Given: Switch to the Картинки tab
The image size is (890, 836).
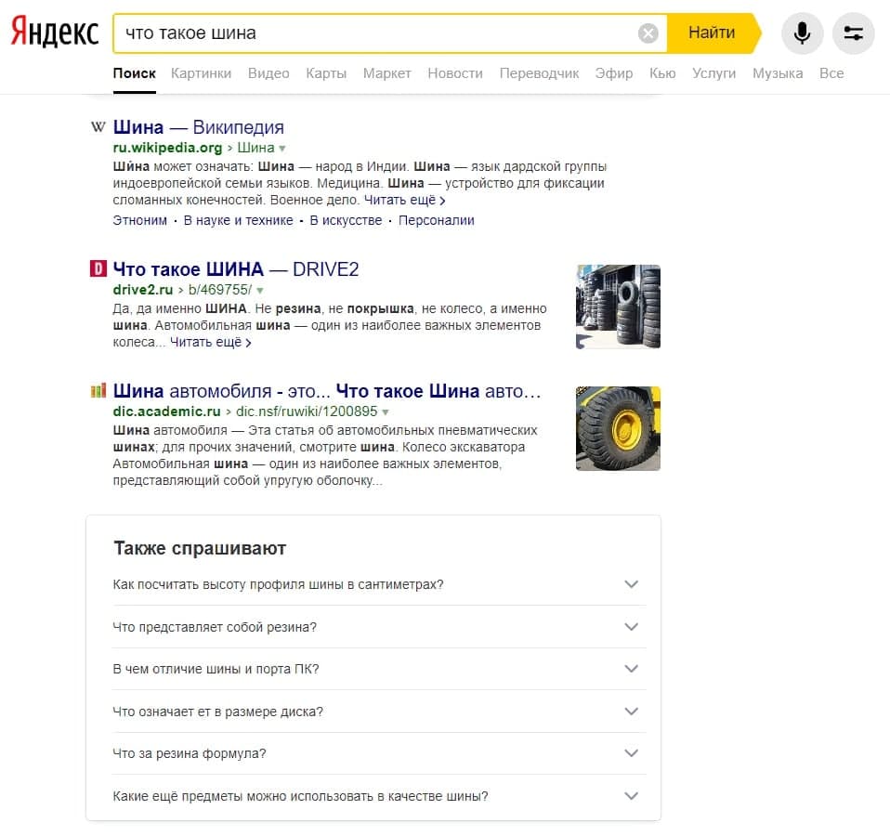Looking at the screenshot, I should (201, 73).
